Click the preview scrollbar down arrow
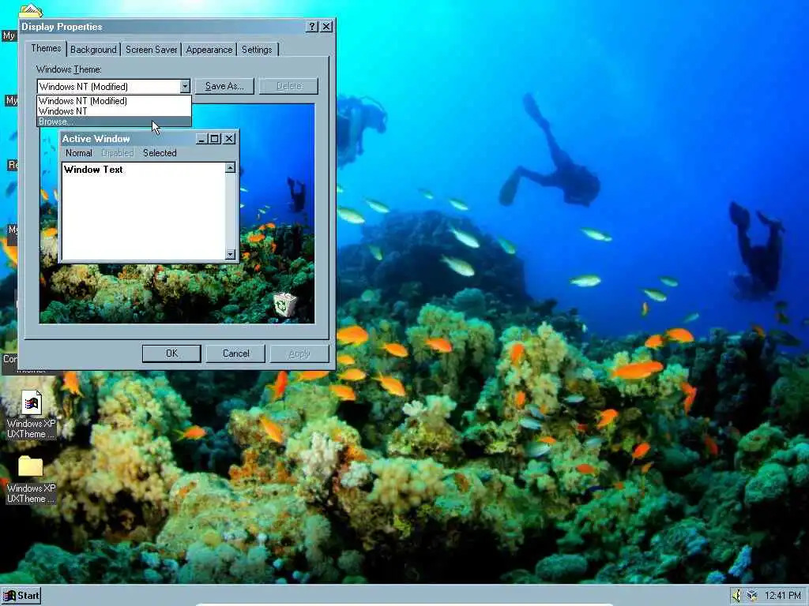The height and width of the screenshot is (606, 809). pyautogui.click(x=230, y=254)
